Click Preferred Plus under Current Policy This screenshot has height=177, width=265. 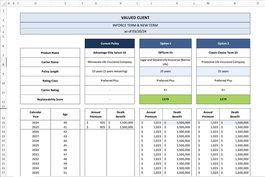(x=109, y=80)
